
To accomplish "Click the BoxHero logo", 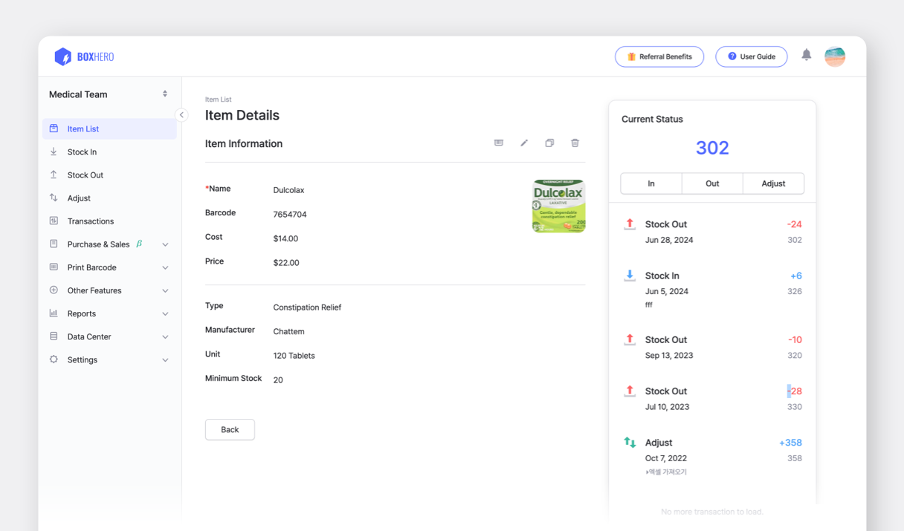I will [83, 56].
